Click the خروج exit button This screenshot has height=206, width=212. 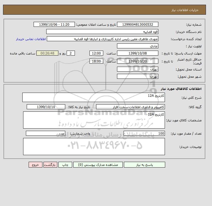pos(36,165)
